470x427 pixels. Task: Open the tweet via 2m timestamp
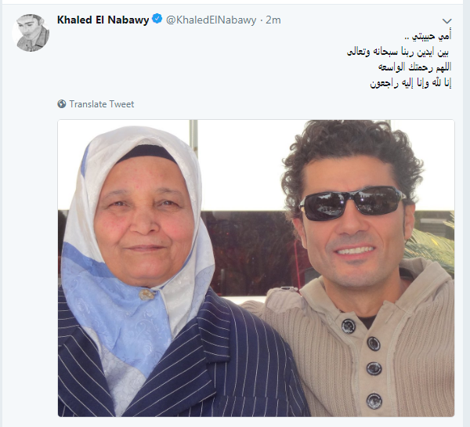tap(273, 20)
